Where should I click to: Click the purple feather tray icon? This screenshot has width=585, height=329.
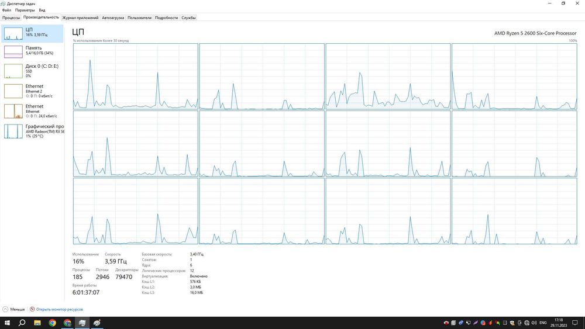tap(476, 323)
